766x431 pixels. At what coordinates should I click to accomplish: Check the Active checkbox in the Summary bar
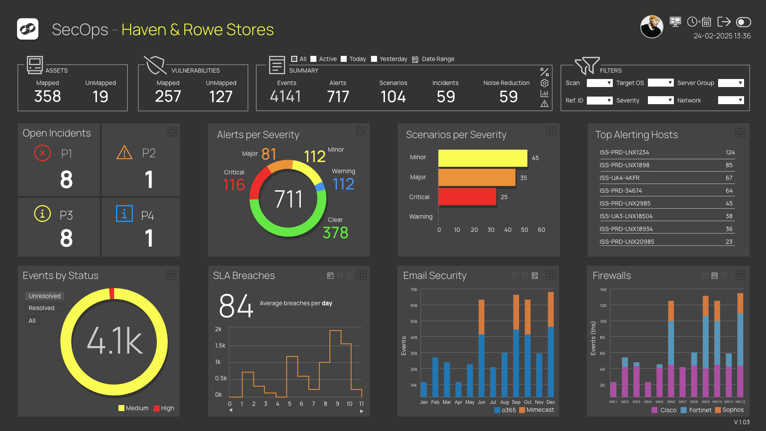pos(313,59)
